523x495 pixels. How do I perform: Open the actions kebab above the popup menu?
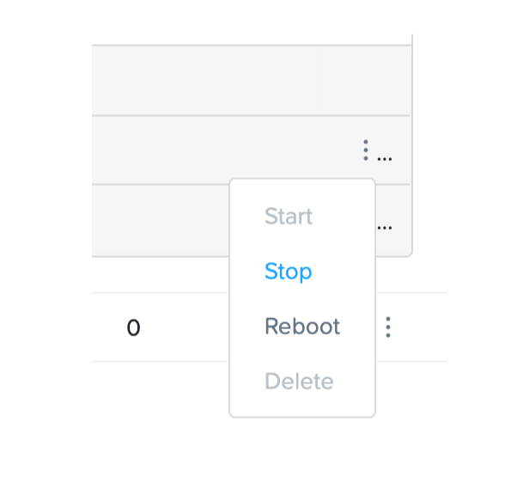click(x=366, y=150)
